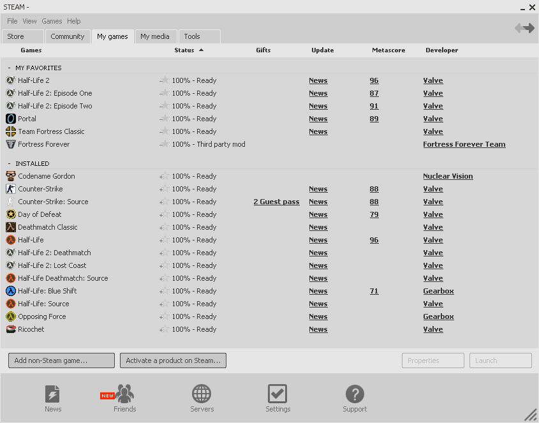This screenshot has width=539, height=423.
Task: Collapse the MY FAVORITES section
Action: click(10, 68)
